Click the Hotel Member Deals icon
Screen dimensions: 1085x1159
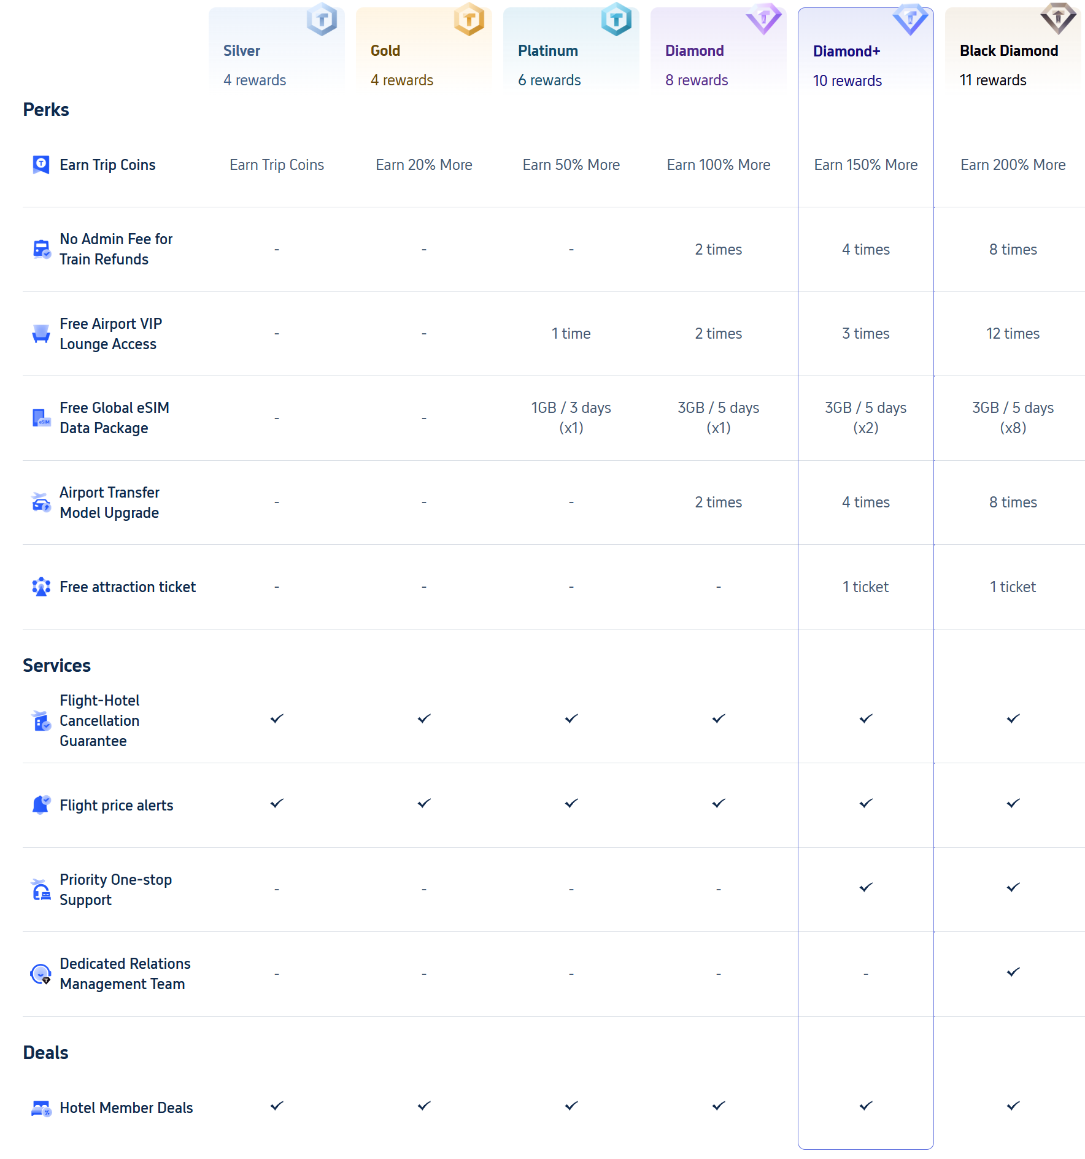pyautogui.click(x=41, y=1108)
